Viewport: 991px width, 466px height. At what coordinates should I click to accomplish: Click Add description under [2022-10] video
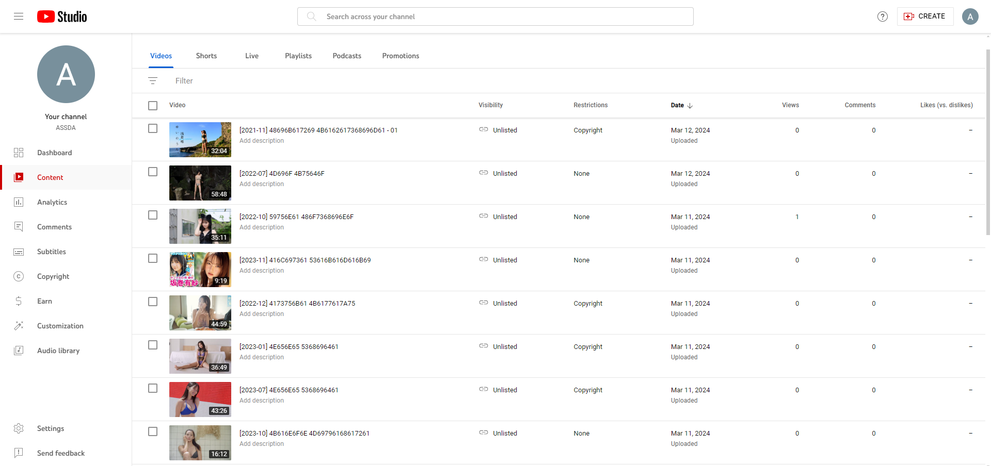coord(262,227)
